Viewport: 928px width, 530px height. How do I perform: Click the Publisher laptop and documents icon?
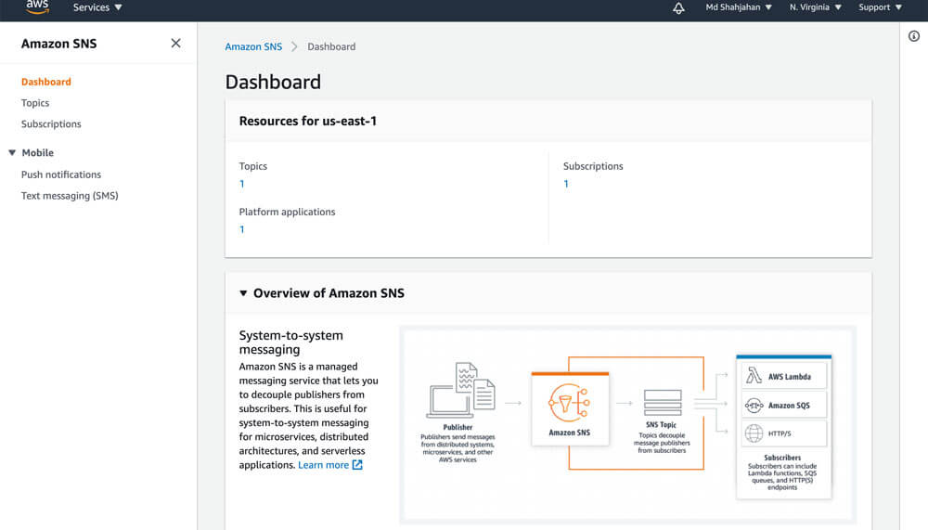(x=460, y=390)
